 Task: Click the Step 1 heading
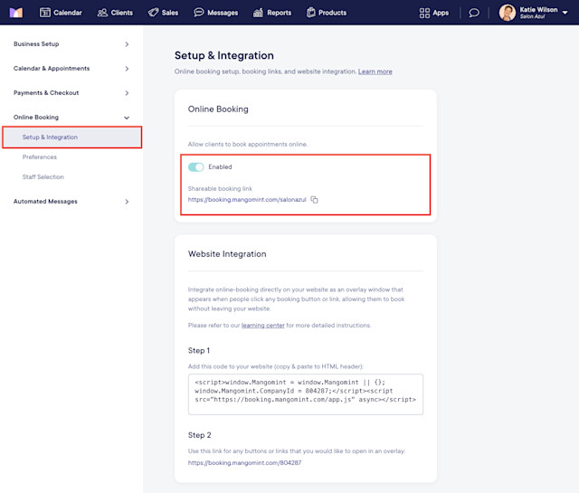coord(199,350)
